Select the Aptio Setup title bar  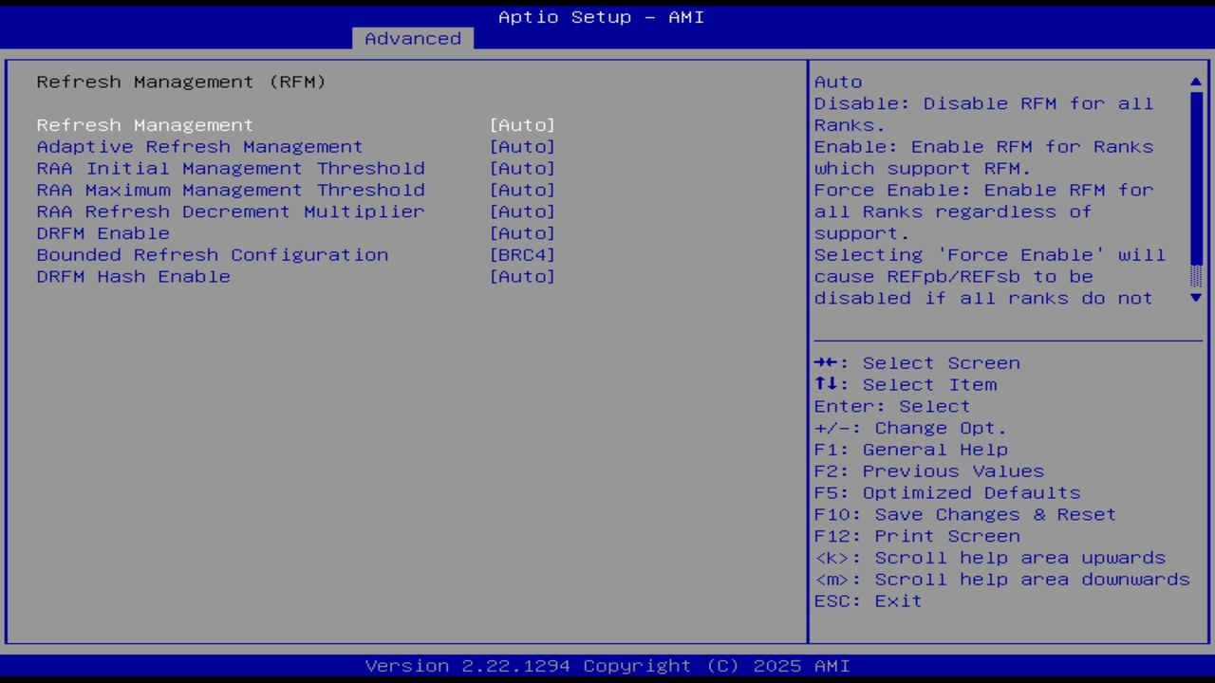point(600,16)
